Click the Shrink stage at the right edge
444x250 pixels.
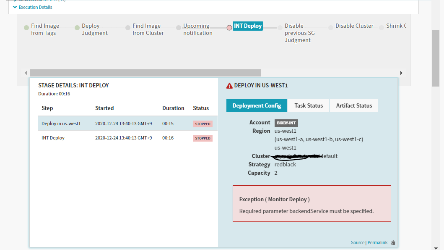(x=396, y=26)
